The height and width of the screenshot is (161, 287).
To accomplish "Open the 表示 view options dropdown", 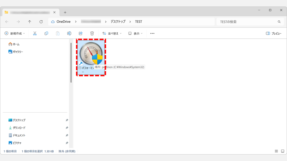I will click(x=135, y=33).
